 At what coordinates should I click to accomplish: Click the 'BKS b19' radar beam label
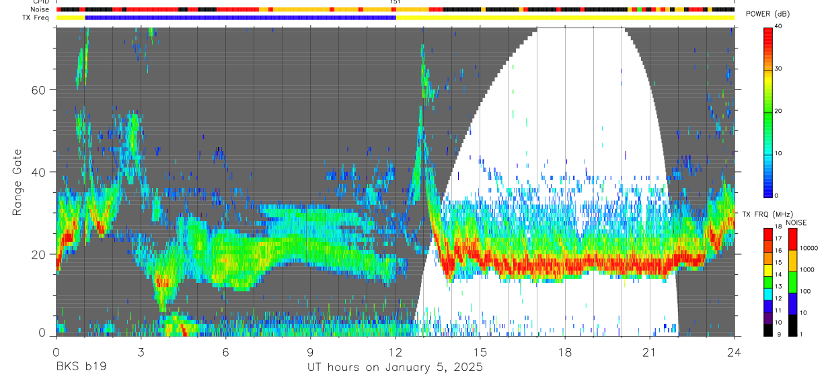(81, 367)
